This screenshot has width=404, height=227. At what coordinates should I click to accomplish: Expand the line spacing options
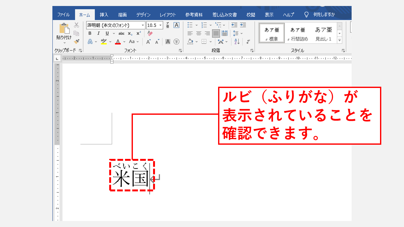point(241,33)
